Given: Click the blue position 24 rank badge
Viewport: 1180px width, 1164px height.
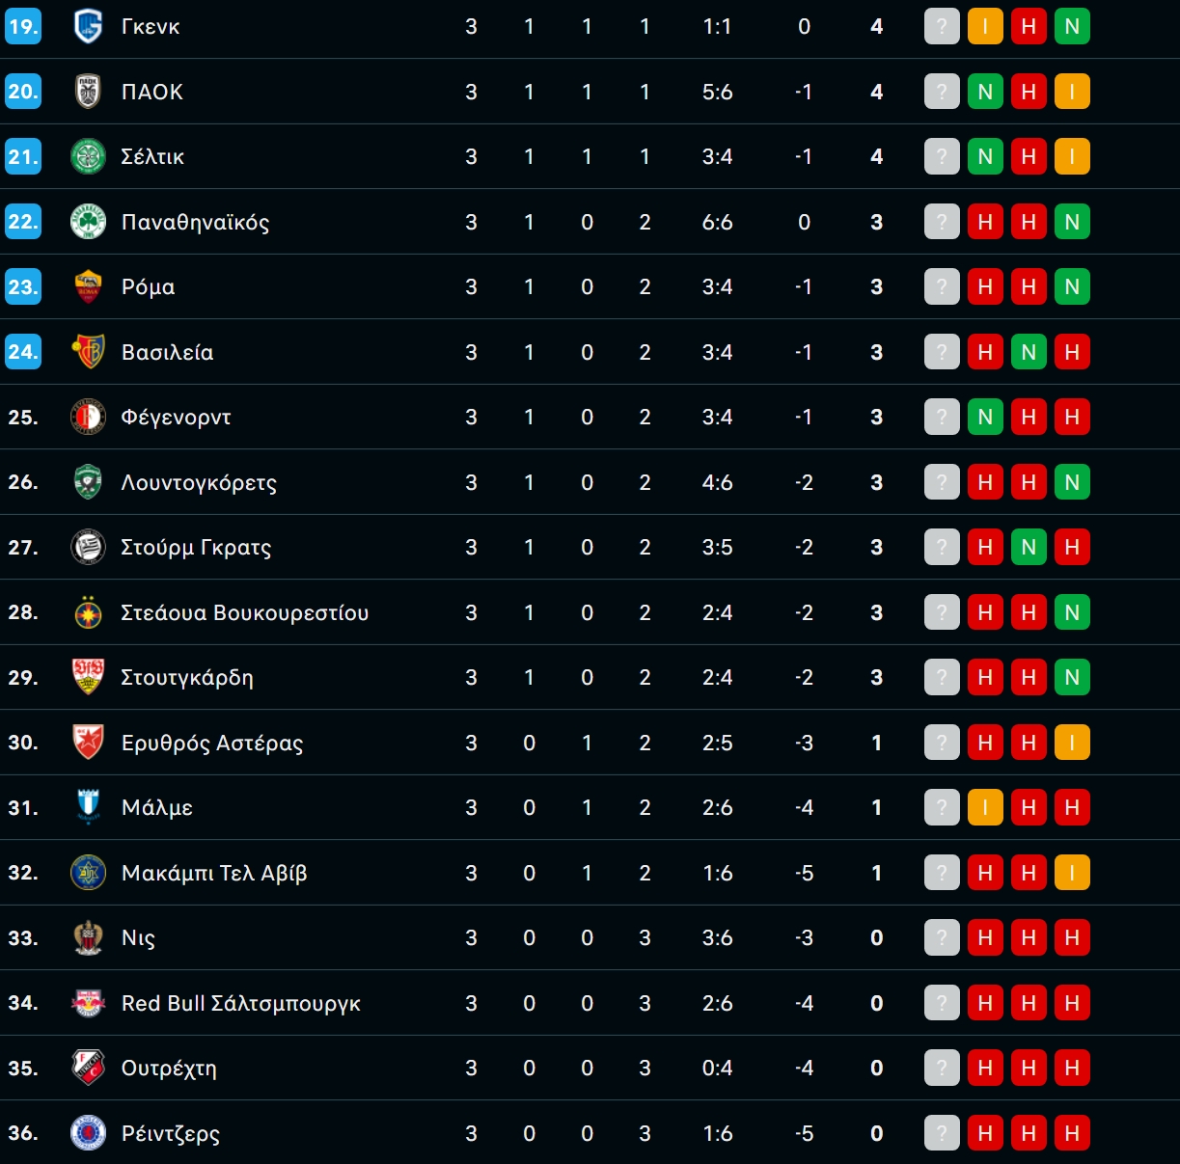Looking at the screenshot, I should click(22, 352).
